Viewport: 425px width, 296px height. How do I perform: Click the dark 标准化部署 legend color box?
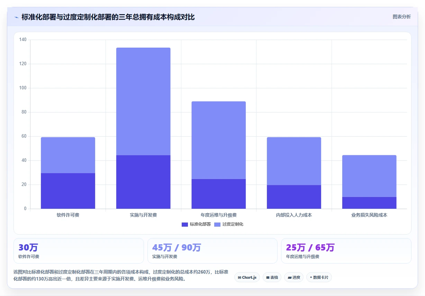point(185,225)
